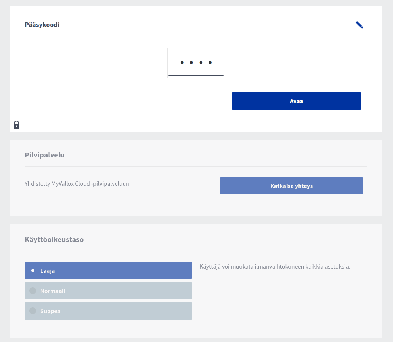The image size is (393, 342).
Task: Choose the Normaali access level option
Action: coord(108,291)
